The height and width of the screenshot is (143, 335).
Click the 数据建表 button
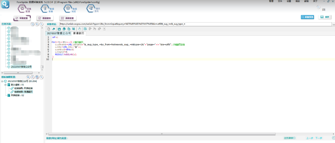click(x=45, y=18)
